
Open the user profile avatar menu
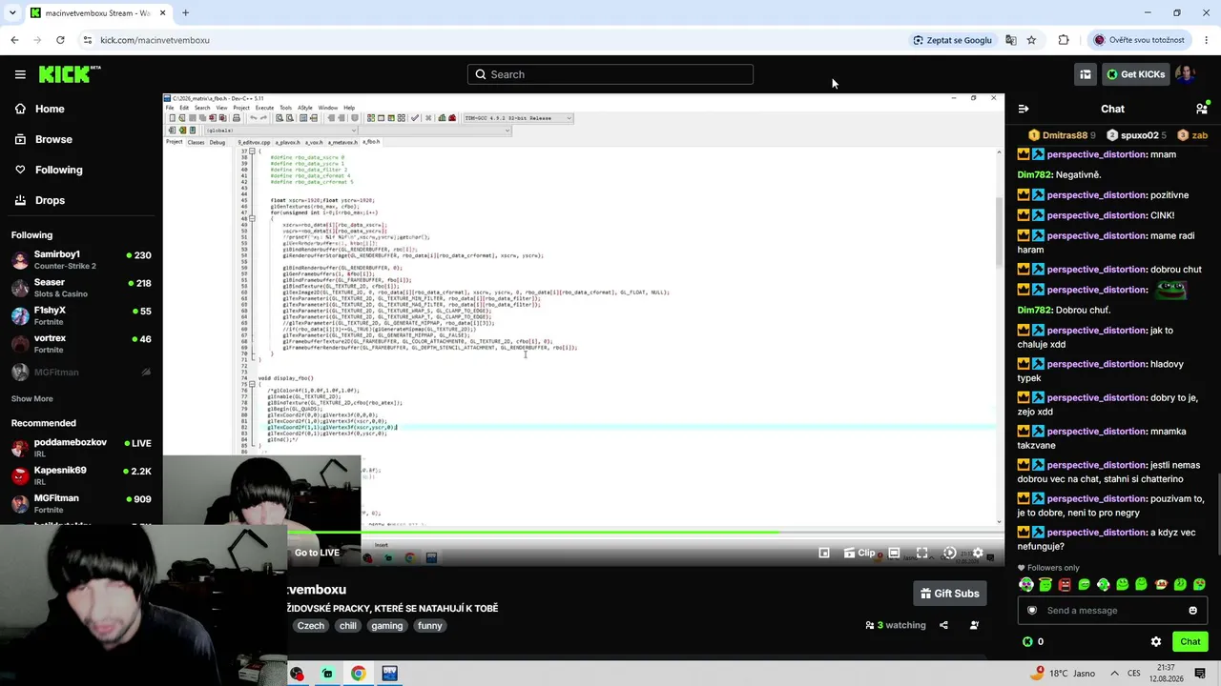click(1186, 74)
